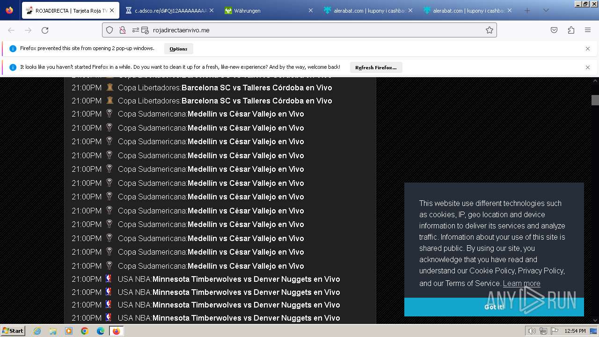Reload the page with the refresh icon

[x=45, y=30]
